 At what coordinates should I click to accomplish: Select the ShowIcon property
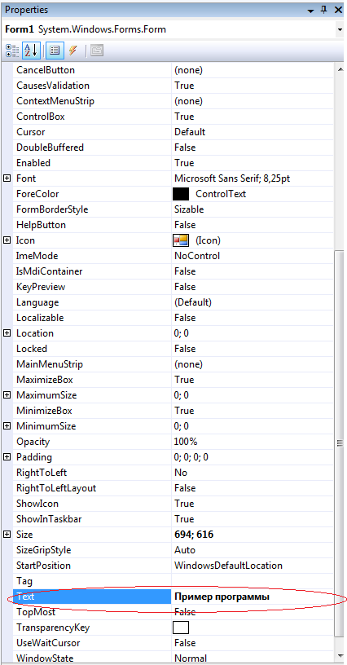pos(37,504)
